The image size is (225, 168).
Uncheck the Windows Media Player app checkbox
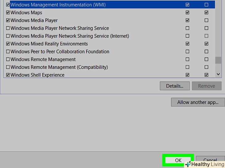coord(8,20)
